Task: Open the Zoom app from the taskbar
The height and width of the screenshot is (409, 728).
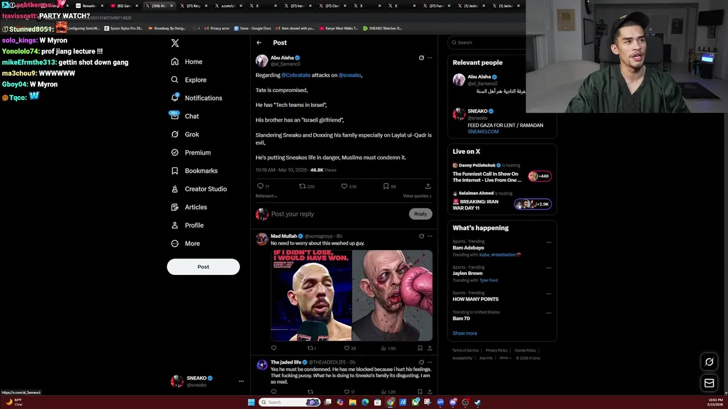Action: point(440,402)
